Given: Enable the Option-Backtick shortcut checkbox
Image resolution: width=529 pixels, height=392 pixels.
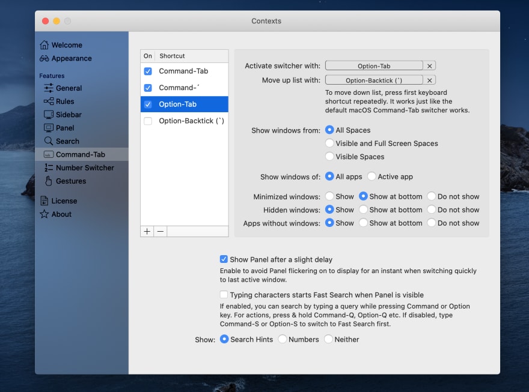Looking at the screenshot, I should (148, 121).
